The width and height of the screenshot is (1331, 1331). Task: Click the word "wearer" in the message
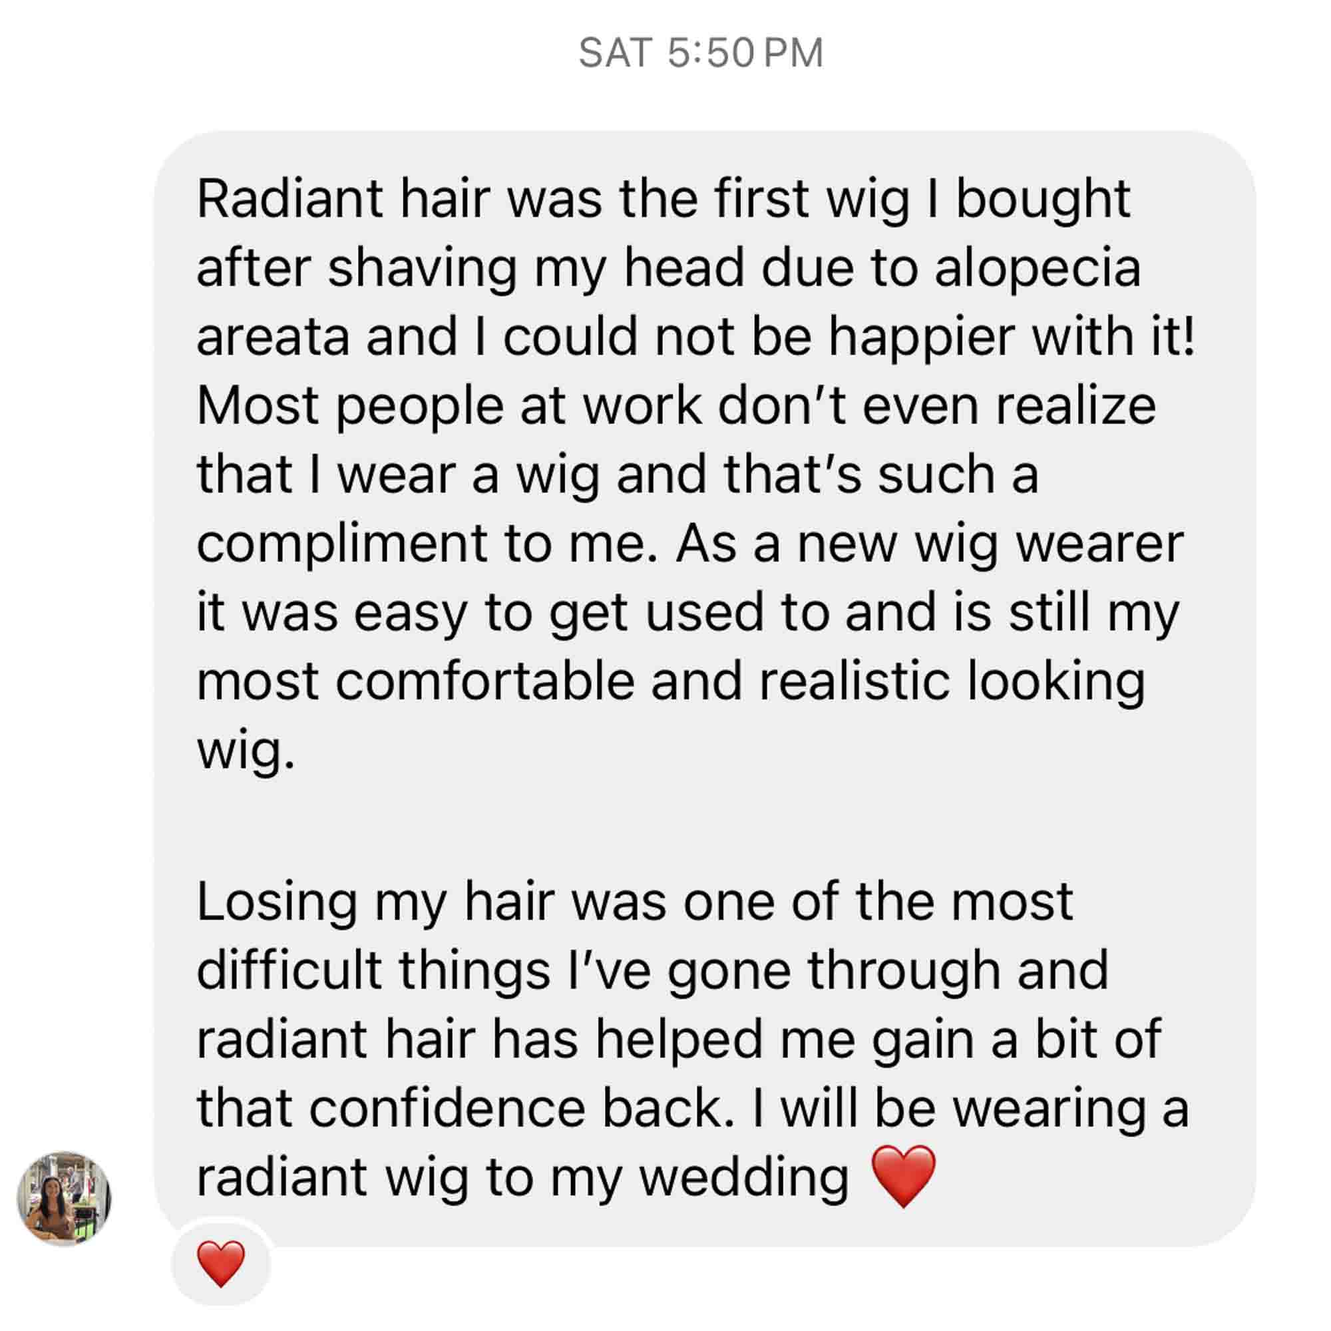pyautogui.click(x=1100, y=545)
